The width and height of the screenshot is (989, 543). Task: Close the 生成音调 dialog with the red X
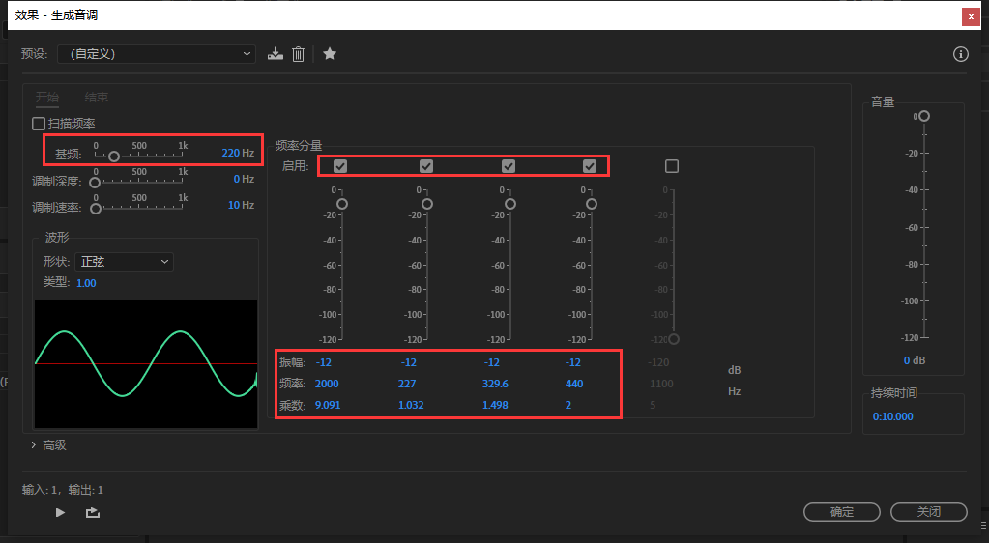[970, 17]
